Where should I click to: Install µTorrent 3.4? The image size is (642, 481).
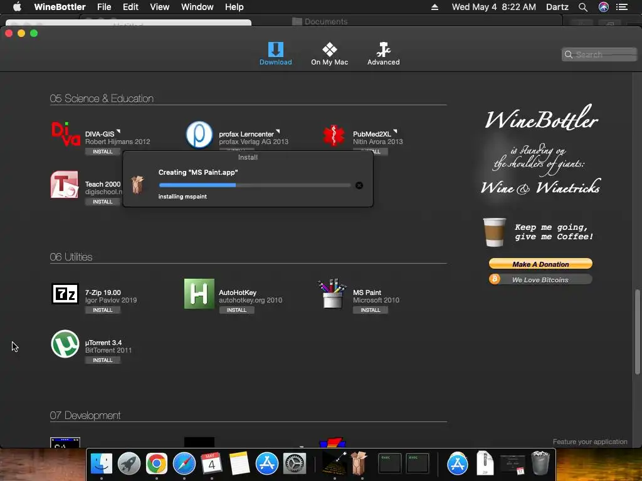[102, 360]
